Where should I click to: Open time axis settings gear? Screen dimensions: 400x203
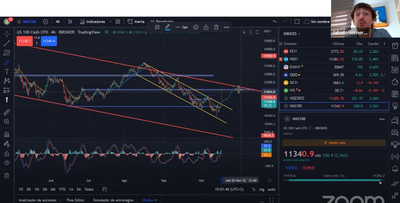point(270,180)
